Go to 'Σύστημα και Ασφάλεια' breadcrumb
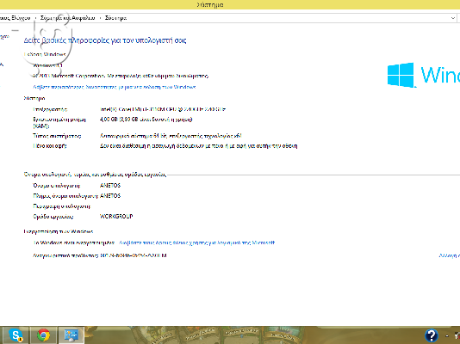Screen dimensions: 460x344 [x=67, y=18]
